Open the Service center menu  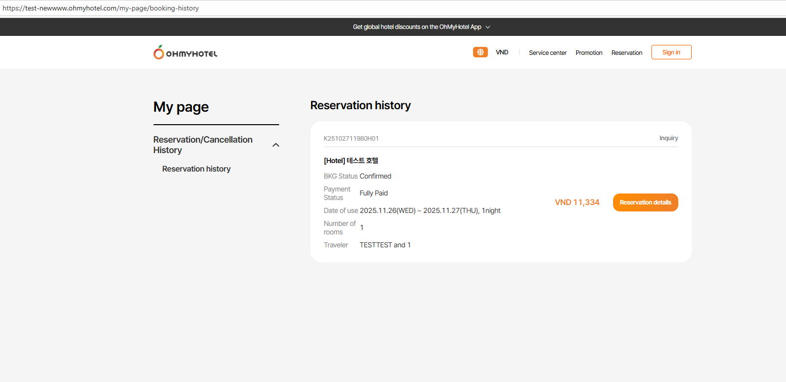click(x=547, y=53)
